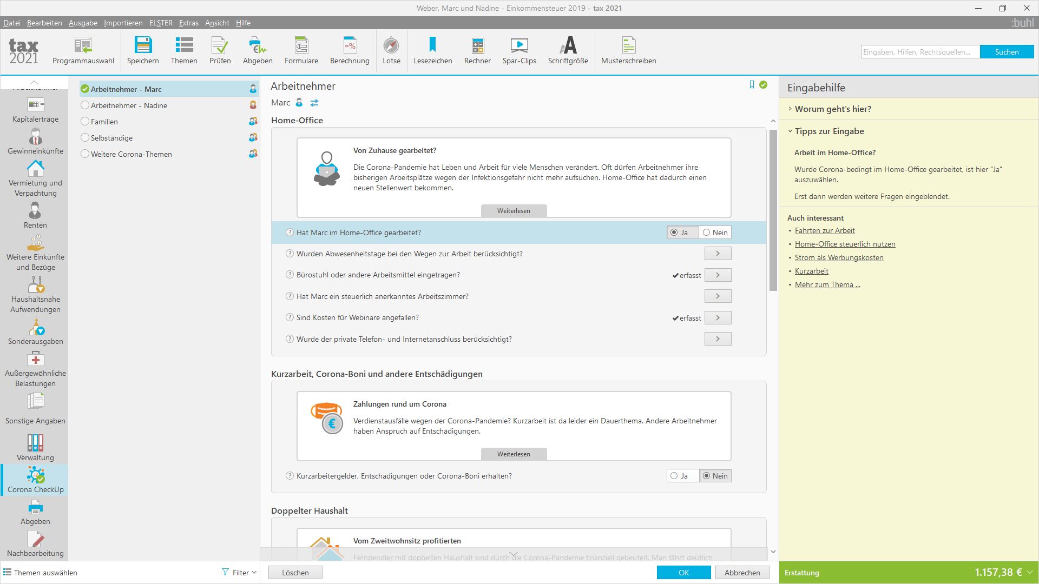This screenshot has width=1039, height=584.
Task: Open Renten section
Action: tap(35, 215)
